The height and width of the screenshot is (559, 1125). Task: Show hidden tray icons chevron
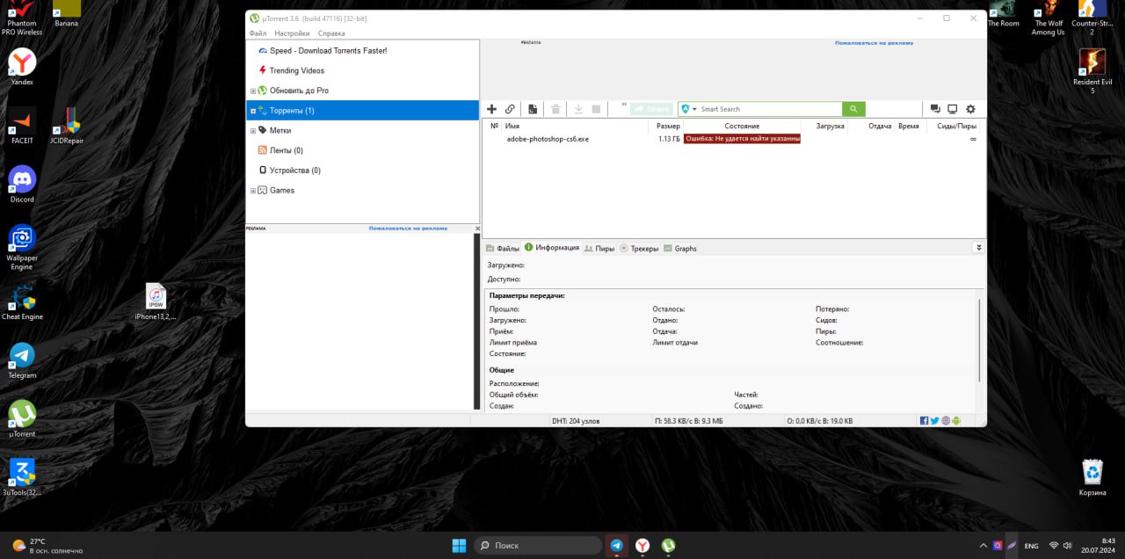point(983,545)
